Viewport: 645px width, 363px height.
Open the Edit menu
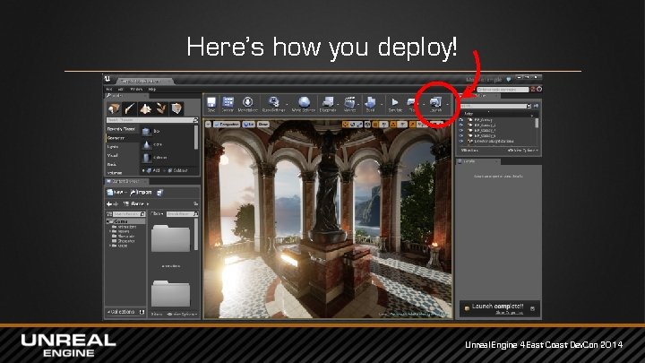point(121,89)
